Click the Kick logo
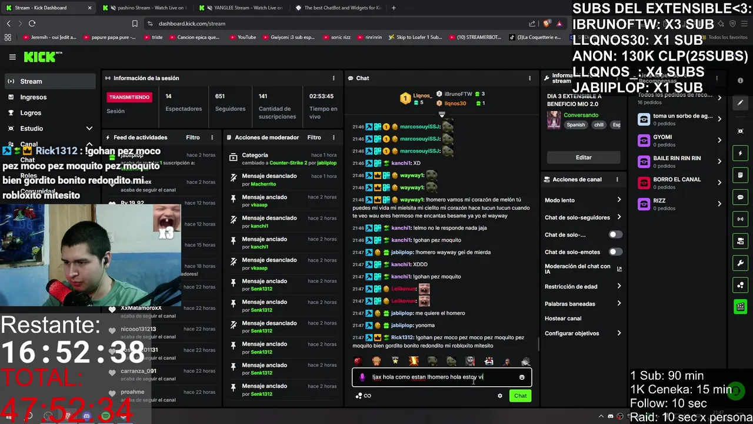This screenshot has width=753, height=424. (42, 57)
